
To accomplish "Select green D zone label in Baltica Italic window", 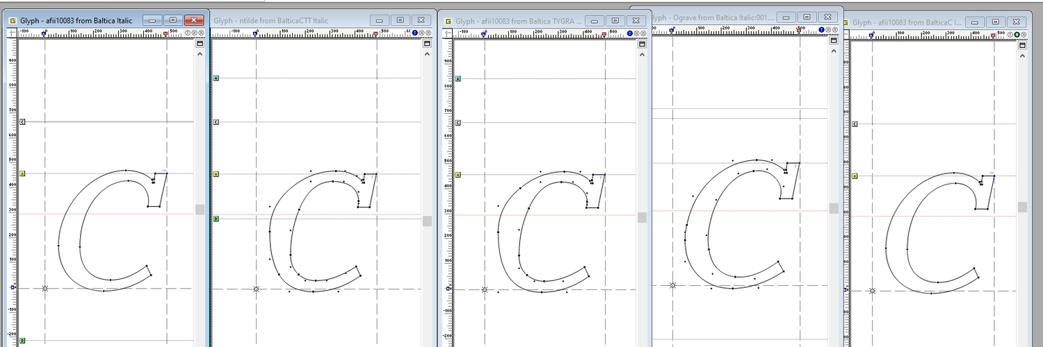I will (x=22, y=341).
